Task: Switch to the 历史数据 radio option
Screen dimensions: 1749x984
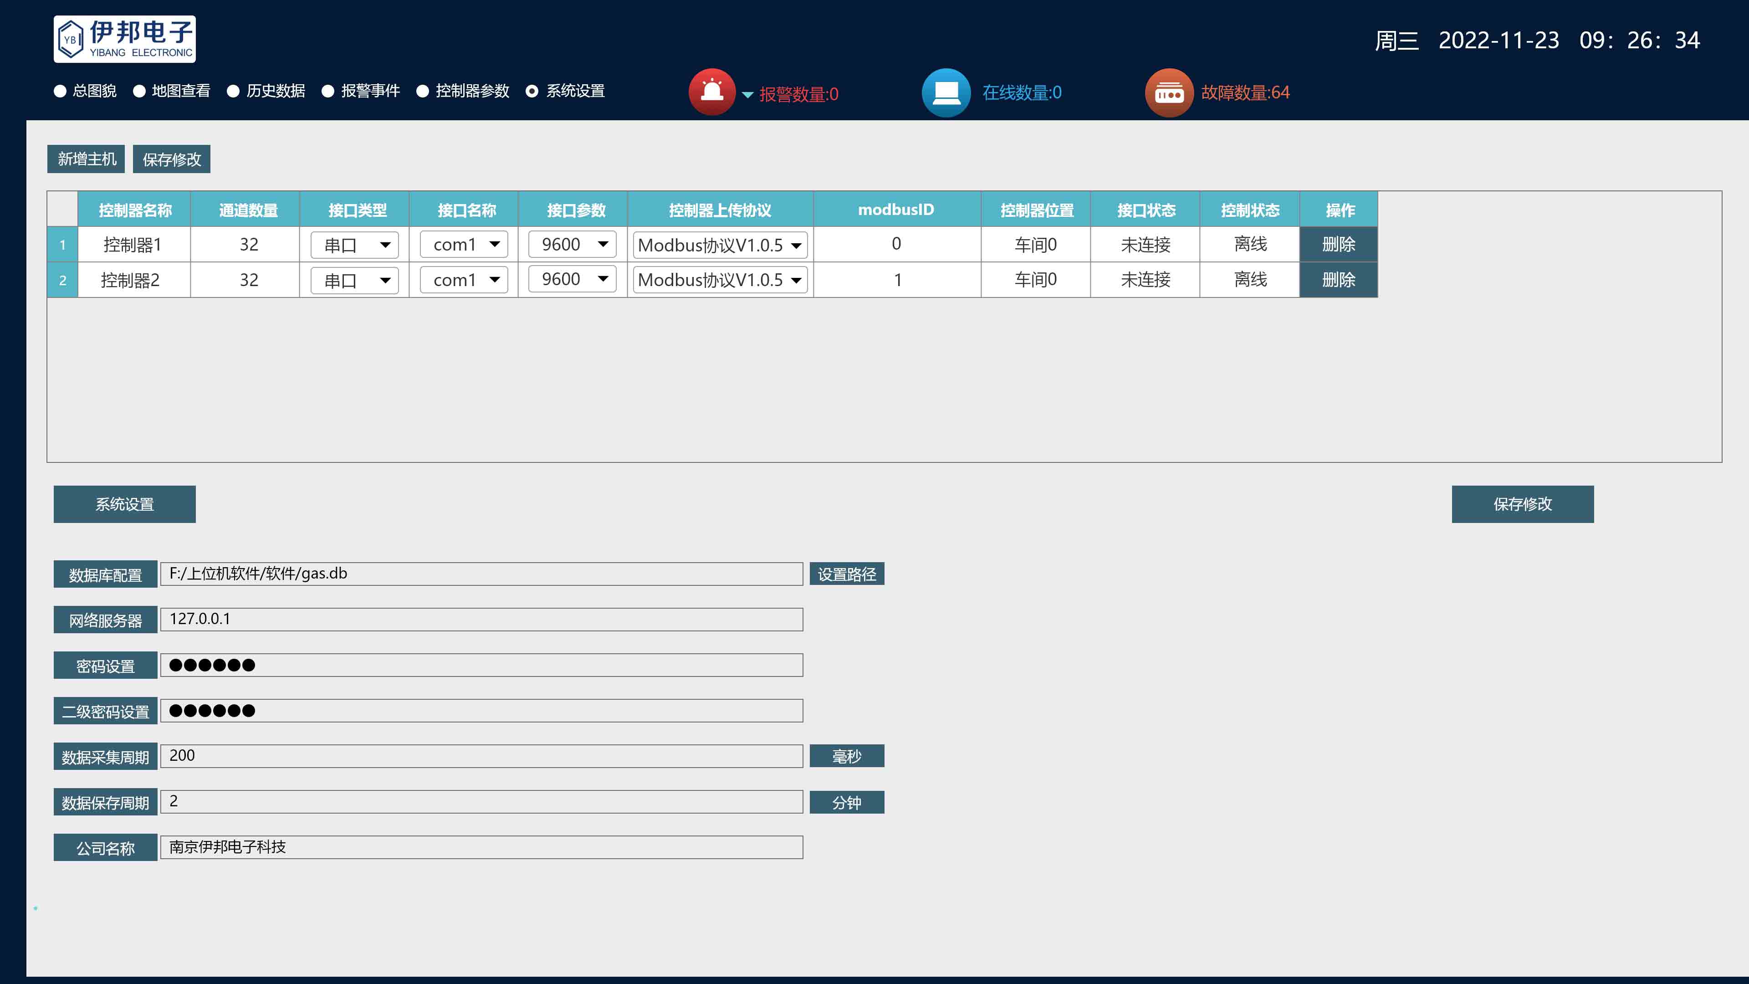Action: (234, 91)
